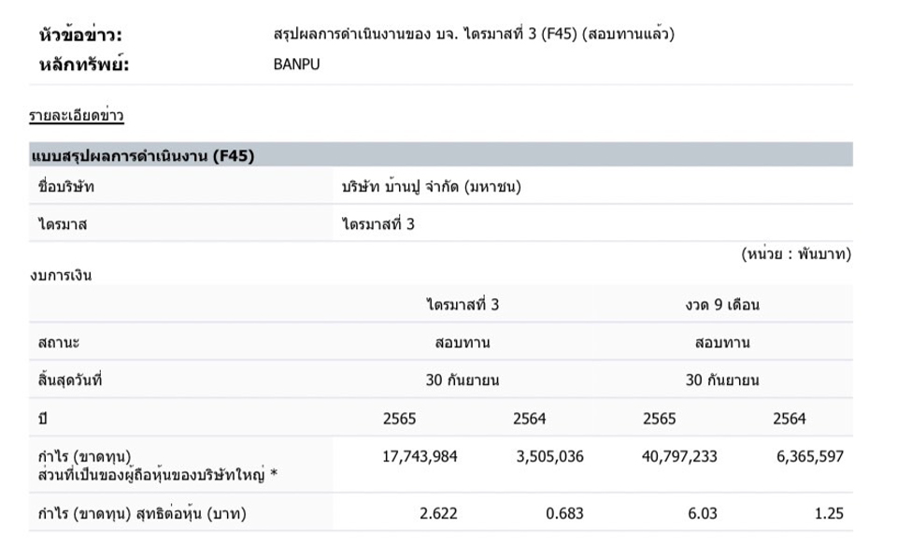Click the หลักทรัพย์ label
The height and width of the screenshot is (545, 897).
[82, 65]
